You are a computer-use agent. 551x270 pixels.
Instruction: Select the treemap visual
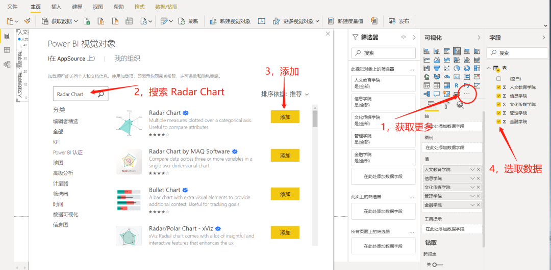point(477,68)
